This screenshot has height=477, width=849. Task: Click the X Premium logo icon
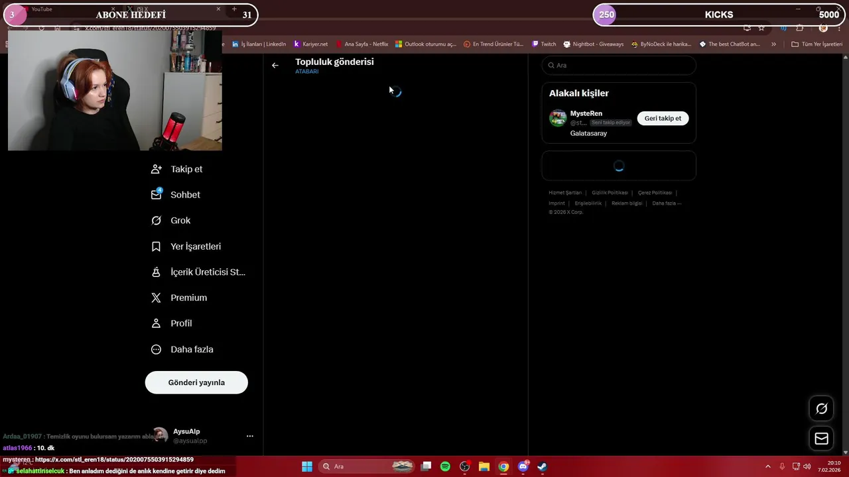point(157,298)
